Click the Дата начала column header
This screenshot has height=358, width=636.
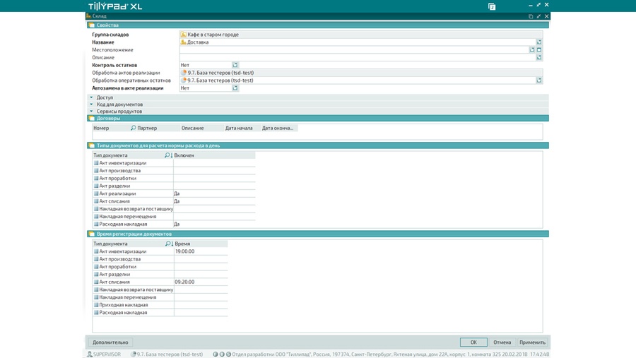[242, 128]
